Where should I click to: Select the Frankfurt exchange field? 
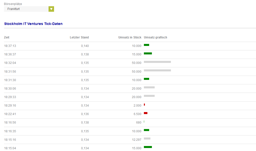(26, 9)
